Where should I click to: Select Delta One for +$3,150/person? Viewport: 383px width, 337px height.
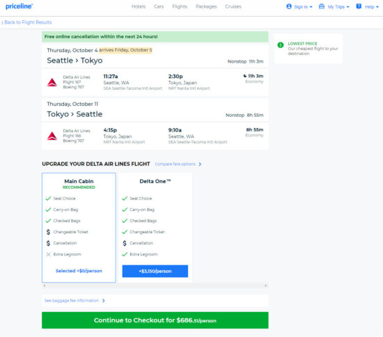click(155, 271)
